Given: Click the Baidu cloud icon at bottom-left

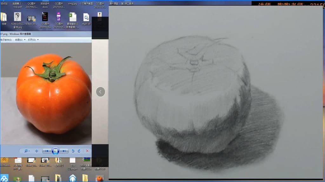Looking at the screenshot, I should click(x=4, y=178).
